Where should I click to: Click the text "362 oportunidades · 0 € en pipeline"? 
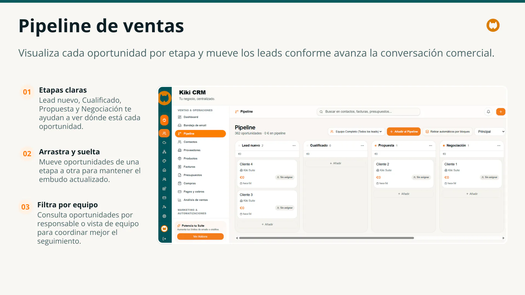(260, 133)
